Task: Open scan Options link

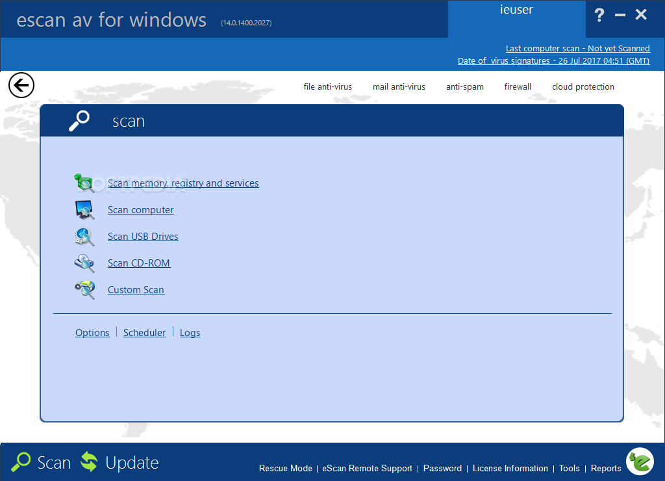Action: 92,333
